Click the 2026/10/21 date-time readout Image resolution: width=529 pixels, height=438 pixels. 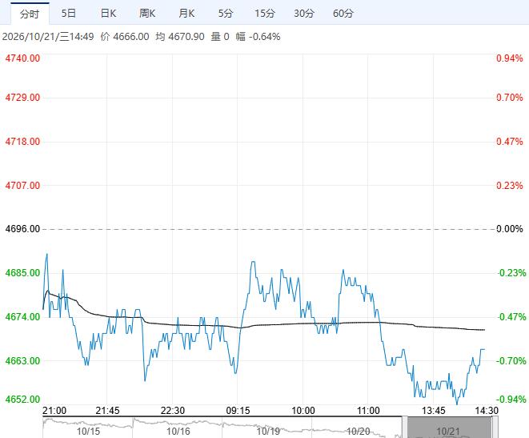click(x=48, y=37)
